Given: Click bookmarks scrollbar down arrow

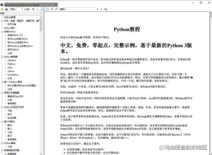Looking at the screenshot, I should point(41,154).
